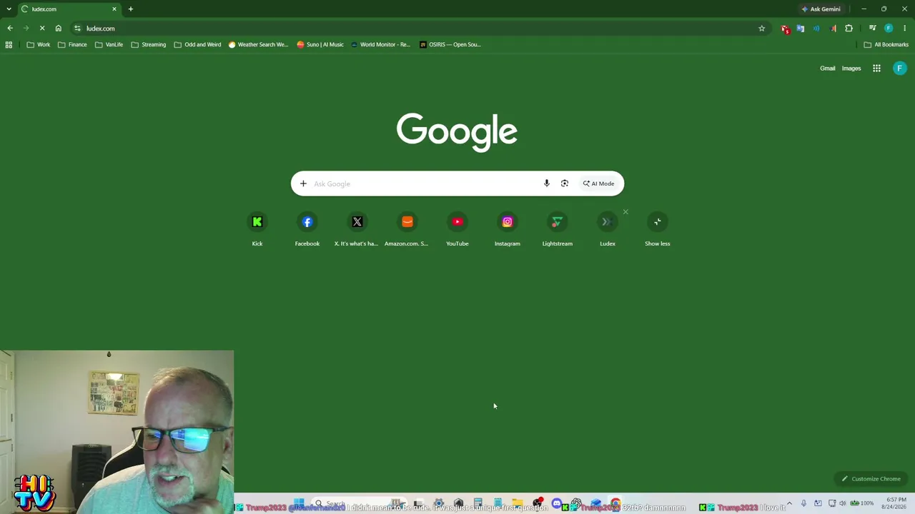Viewport: 915px width, 514px height.
Task: Click the blue sound-waves extension icon
Action: coord(816,29)
